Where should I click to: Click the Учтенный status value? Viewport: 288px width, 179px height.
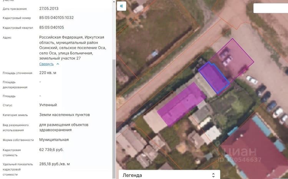(x=48, y=105)
